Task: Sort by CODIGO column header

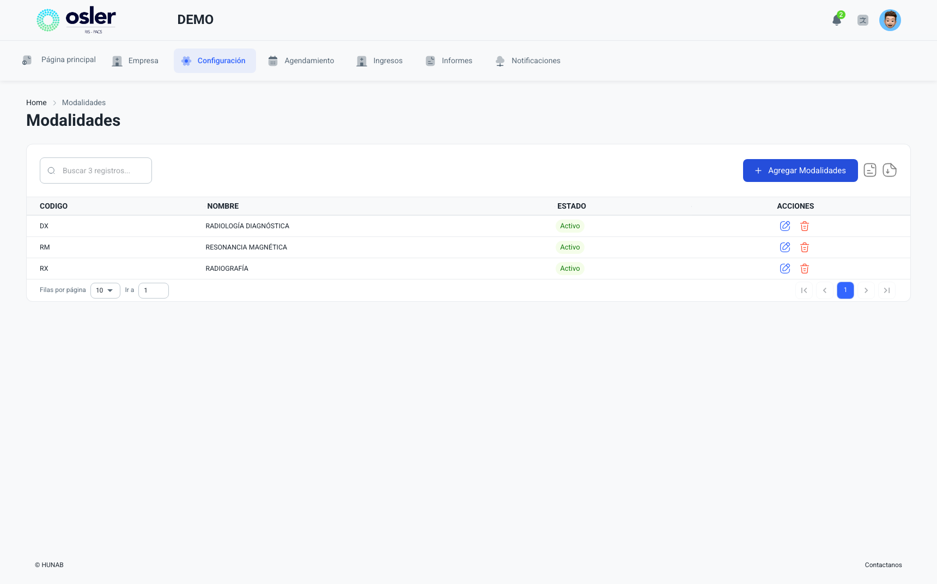Action: [53, 206]
